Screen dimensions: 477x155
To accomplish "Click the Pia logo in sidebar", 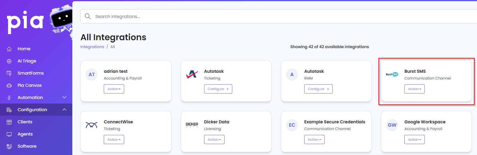I will coord(26,22).
